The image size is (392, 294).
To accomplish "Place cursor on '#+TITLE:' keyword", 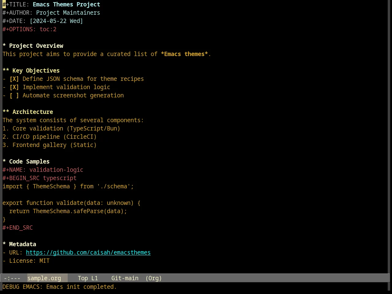I will (16, 5).
